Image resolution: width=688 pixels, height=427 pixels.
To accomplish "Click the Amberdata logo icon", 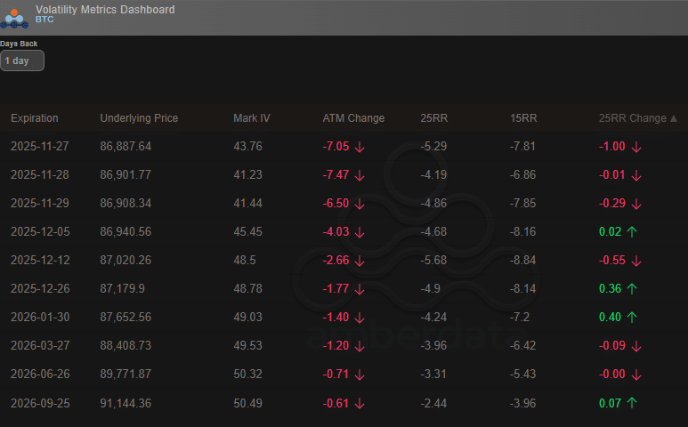I will point(15,15).
